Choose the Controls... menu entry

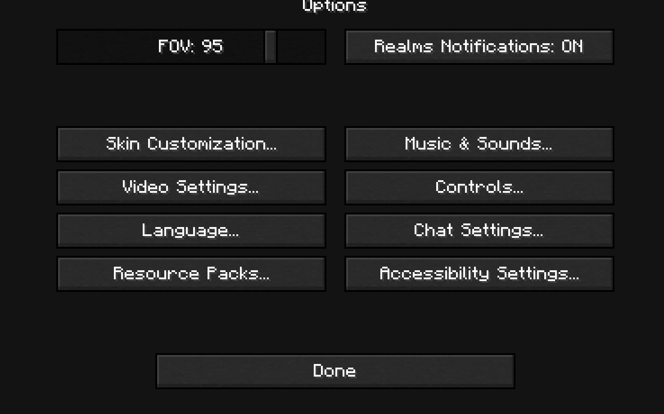[479, 187]
